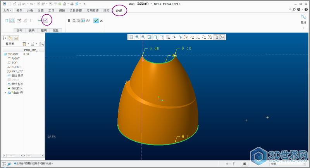Open the view manager icon
Screen dimensions: 310x168
tap(168, 37)
